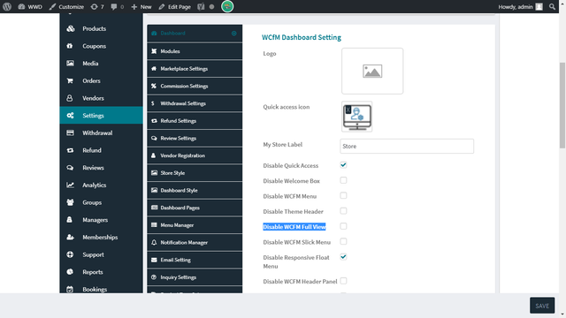Click the Refund icon in sidebar
The width and height of the screenshot is (566, 318).
point(70,150)
